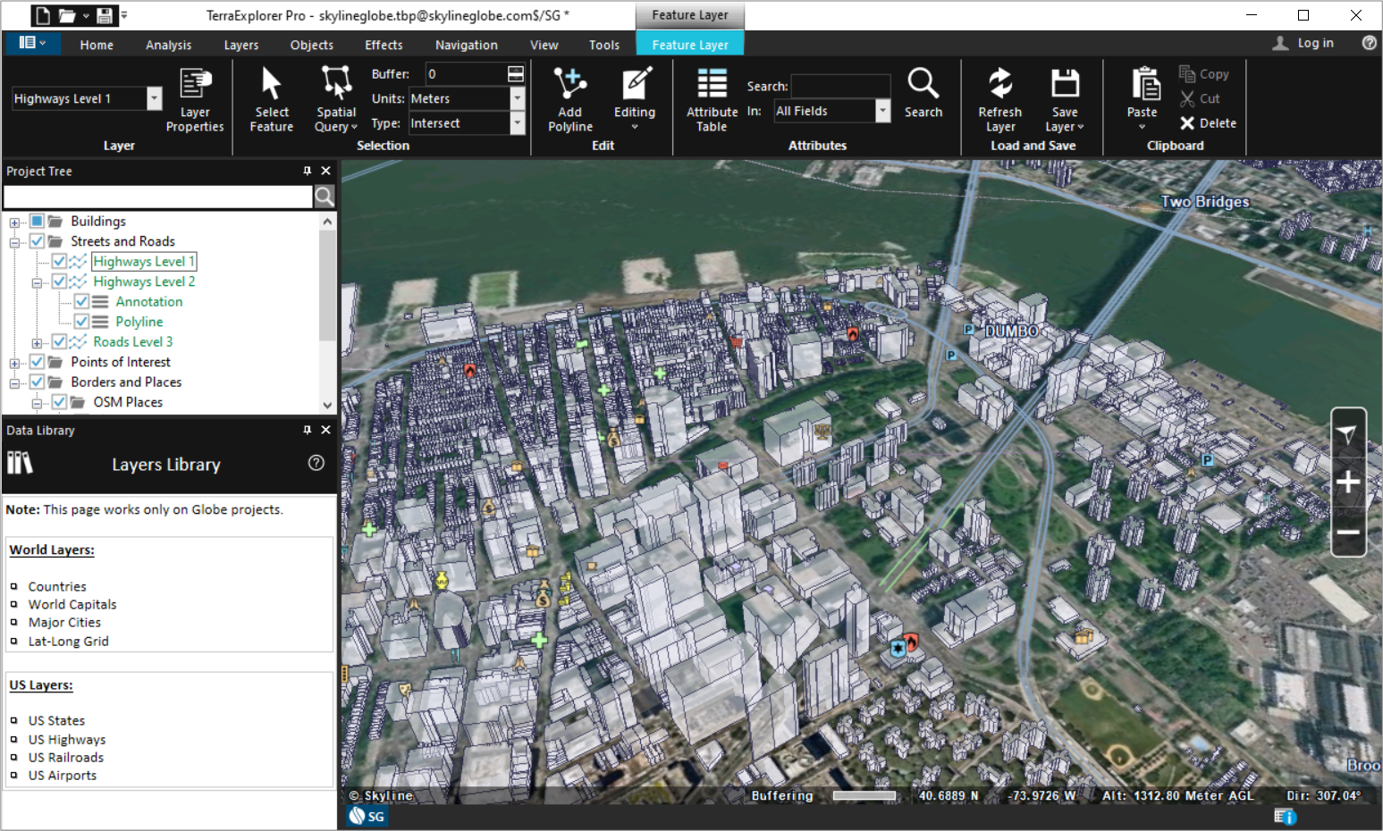Expand the Buildings tree group
The width and height of the screenshot is (1383, 831).
tap(14, 222)
